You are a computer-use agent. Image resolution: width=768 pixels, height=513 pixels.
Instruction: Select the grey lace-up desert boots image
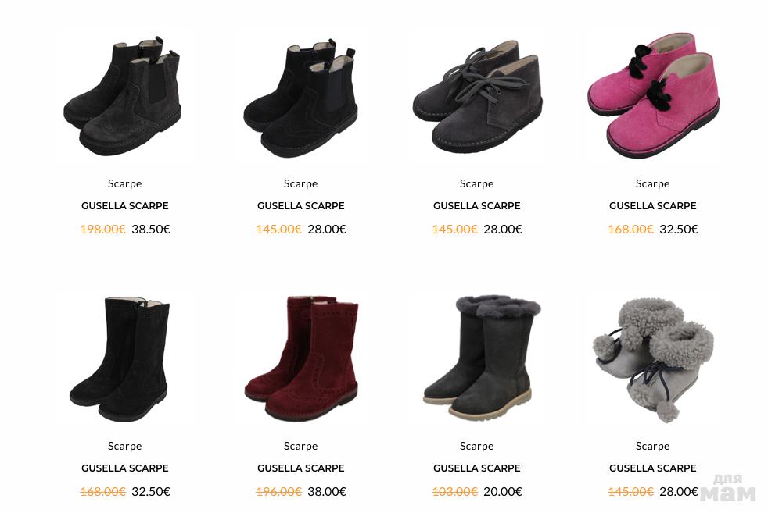click(x=476, y=95)
